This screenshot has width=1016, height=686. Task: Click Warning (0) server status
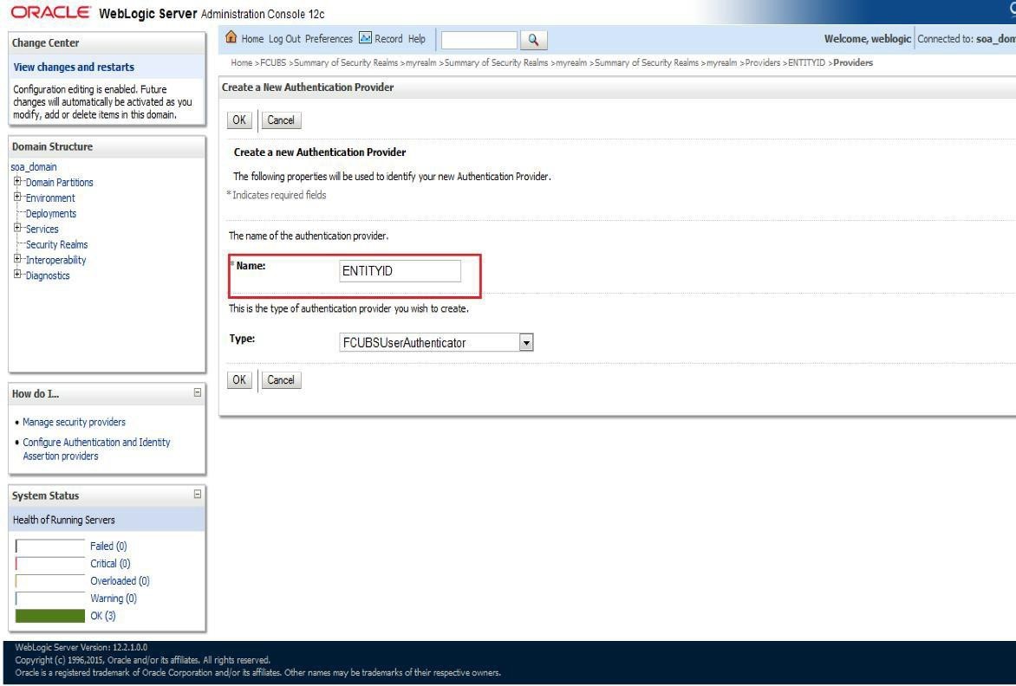[x=114, y=599]
